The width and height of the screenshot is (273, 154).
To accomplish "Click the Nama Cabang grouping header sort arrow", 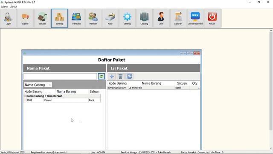I will coord(50,85).
